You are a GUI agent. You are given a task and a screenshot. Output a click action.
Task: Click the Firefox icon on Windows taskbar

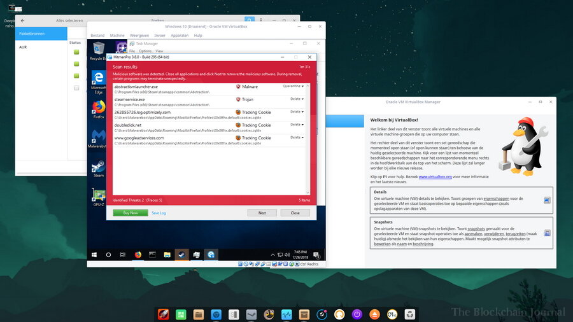coord(138,255)
